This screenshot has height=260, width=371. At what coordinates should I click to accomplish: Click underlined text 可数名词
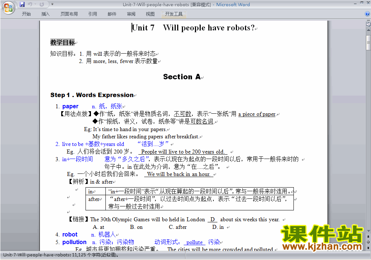pyautogui.click(x=202, y=122)
